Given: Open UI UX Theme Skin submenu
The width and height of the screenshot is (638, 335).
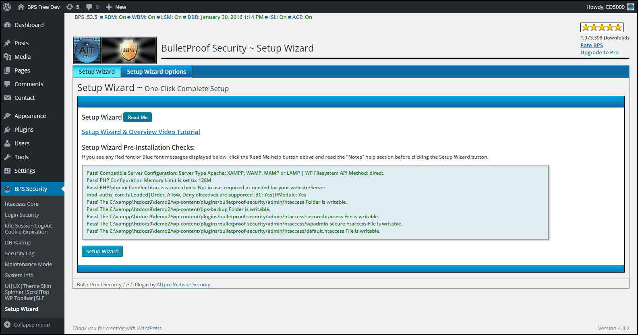Looking at the screenshot, I should click(28, 292).
